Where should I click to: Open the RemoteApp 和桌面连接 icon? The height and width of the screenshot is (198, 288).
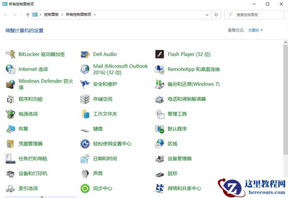click(x=160, y=69)
